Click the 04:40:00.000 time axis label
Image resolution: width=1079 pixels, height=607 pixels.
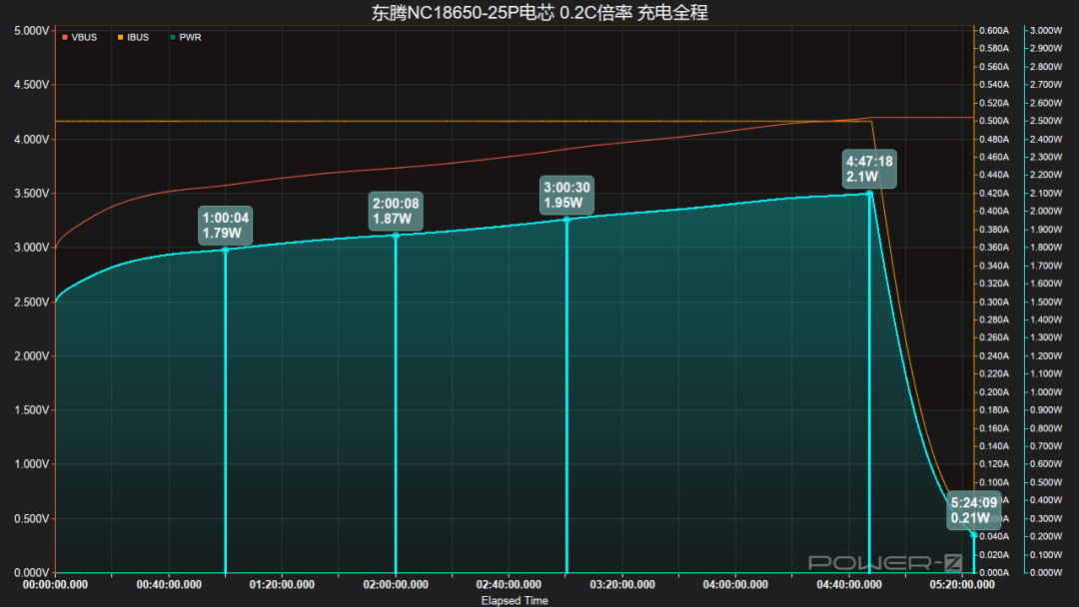point(849,585)
